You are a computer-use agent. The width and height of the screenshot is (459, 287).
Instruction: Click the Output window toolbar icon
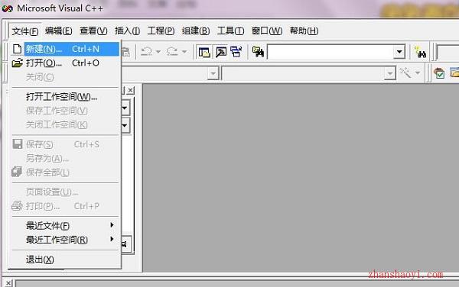click(x=221, y=52)
